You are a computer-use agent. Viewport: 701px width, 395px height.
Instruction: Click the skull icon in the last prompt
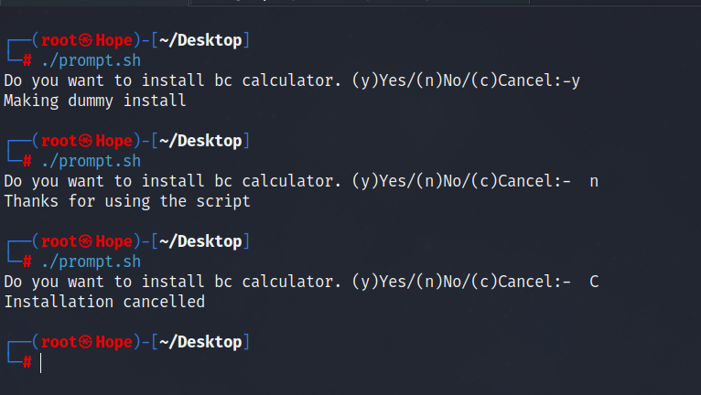click(x=85, y=343)
